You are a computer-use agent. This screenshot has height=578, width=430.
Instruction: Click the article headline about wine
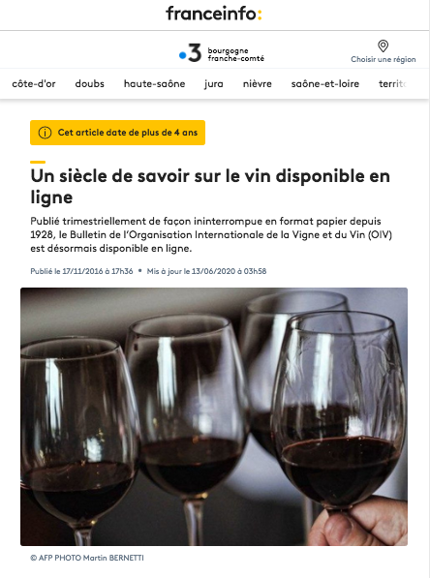tap(210, 186)
